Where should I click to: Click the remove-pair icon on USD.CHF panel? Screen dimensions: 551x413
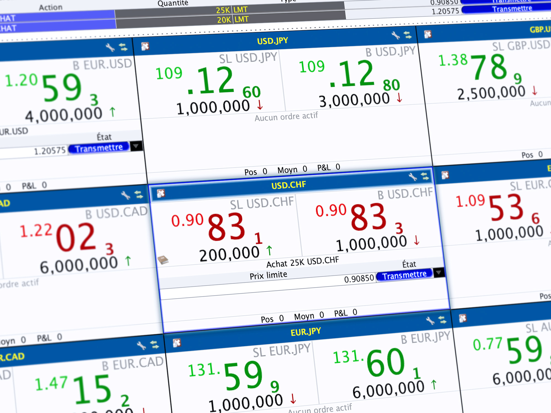click(161, 193)
